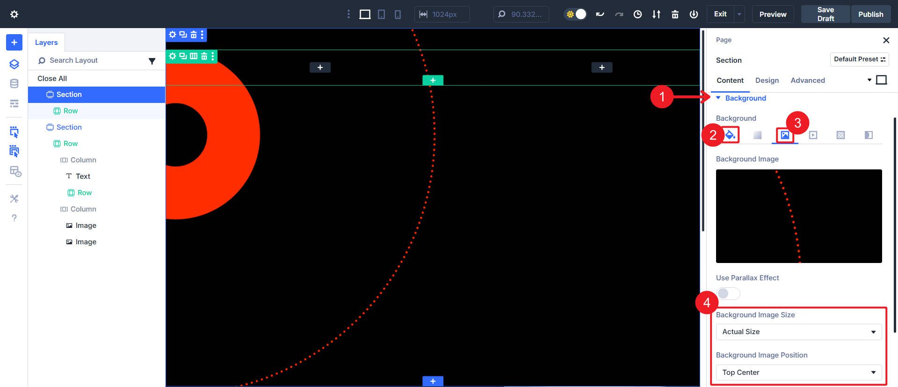Select the Background Gradient icon
The height and width of the screenshot is (387, 898).
(758, 135)
